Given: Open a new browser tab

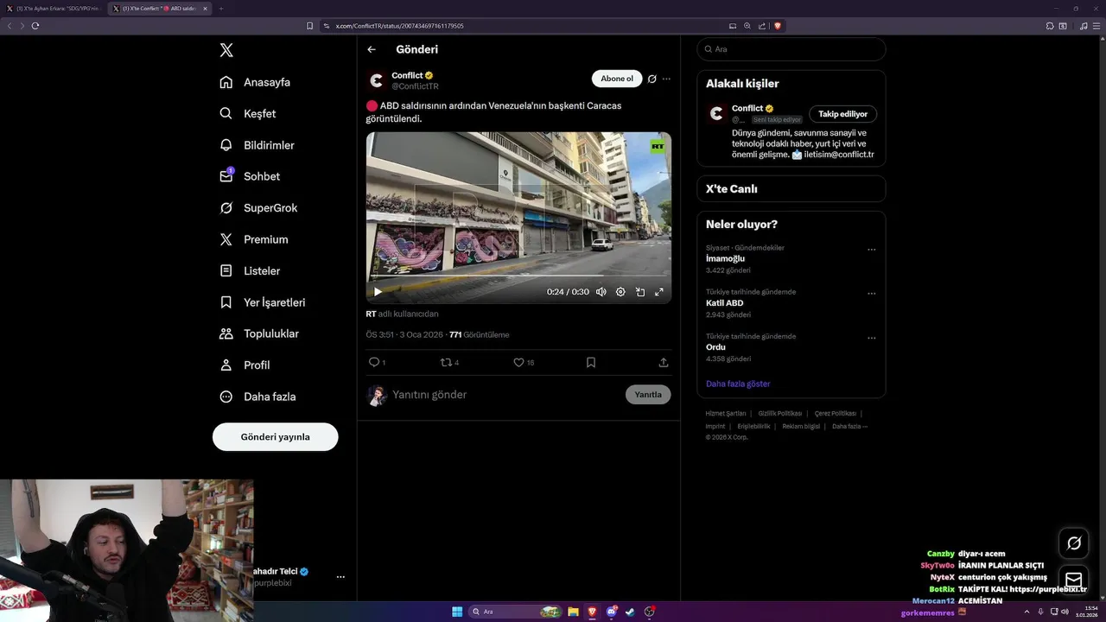Looking at the screenshot, I should [220, 9].
